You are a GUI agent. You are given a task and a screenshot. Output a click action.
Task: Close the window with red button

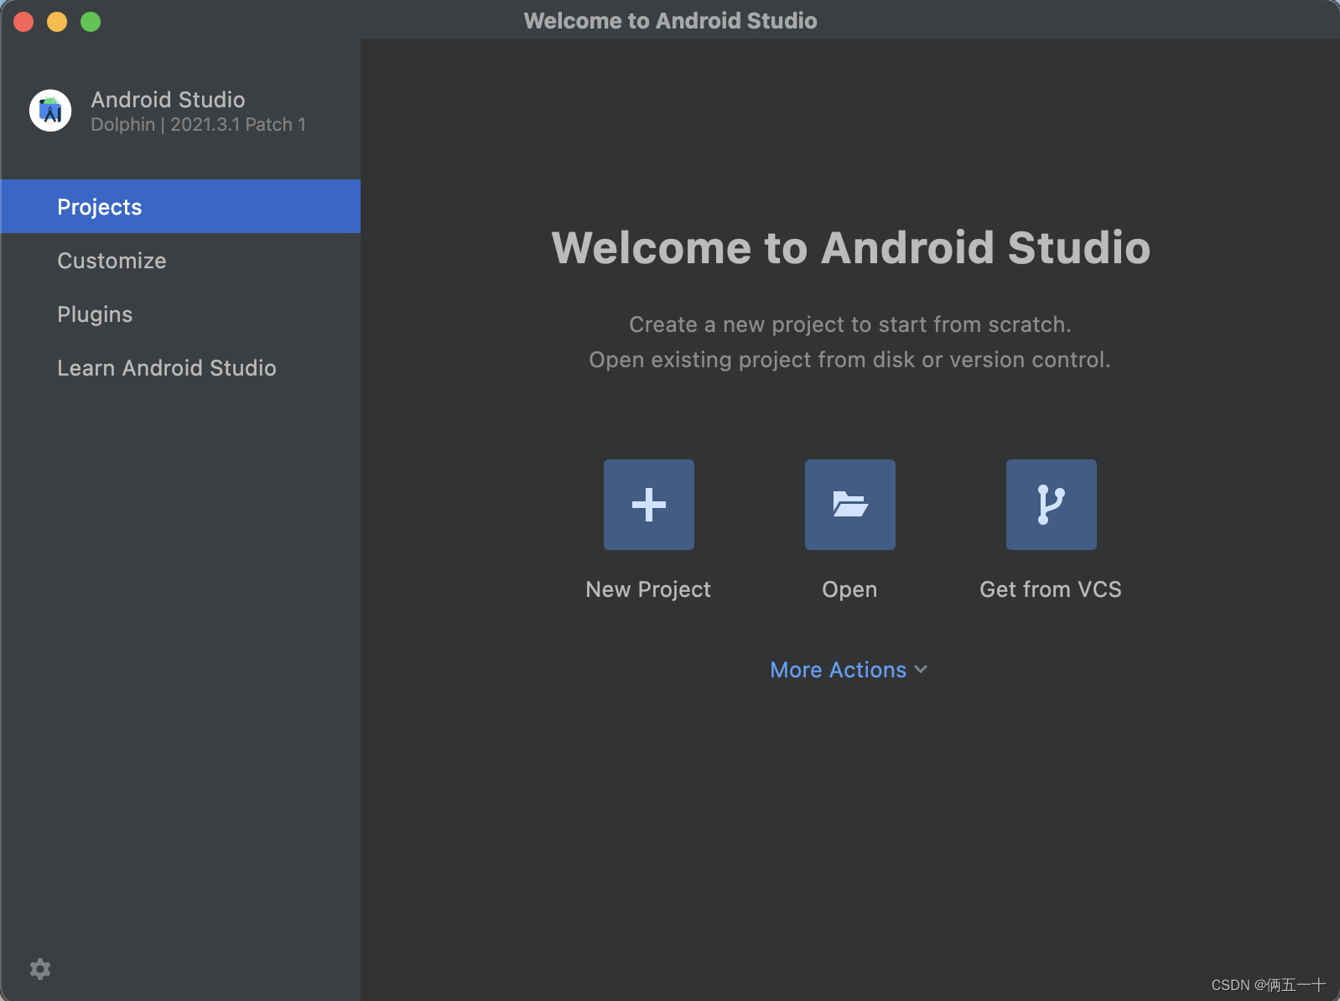(23, 22)
